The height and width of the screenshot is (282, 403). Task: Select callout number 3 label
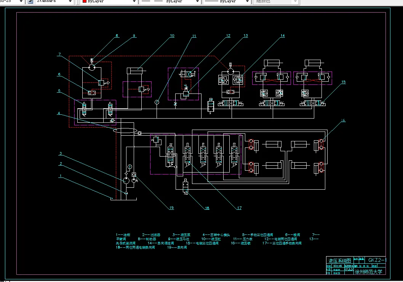click(x=61, y=153)
